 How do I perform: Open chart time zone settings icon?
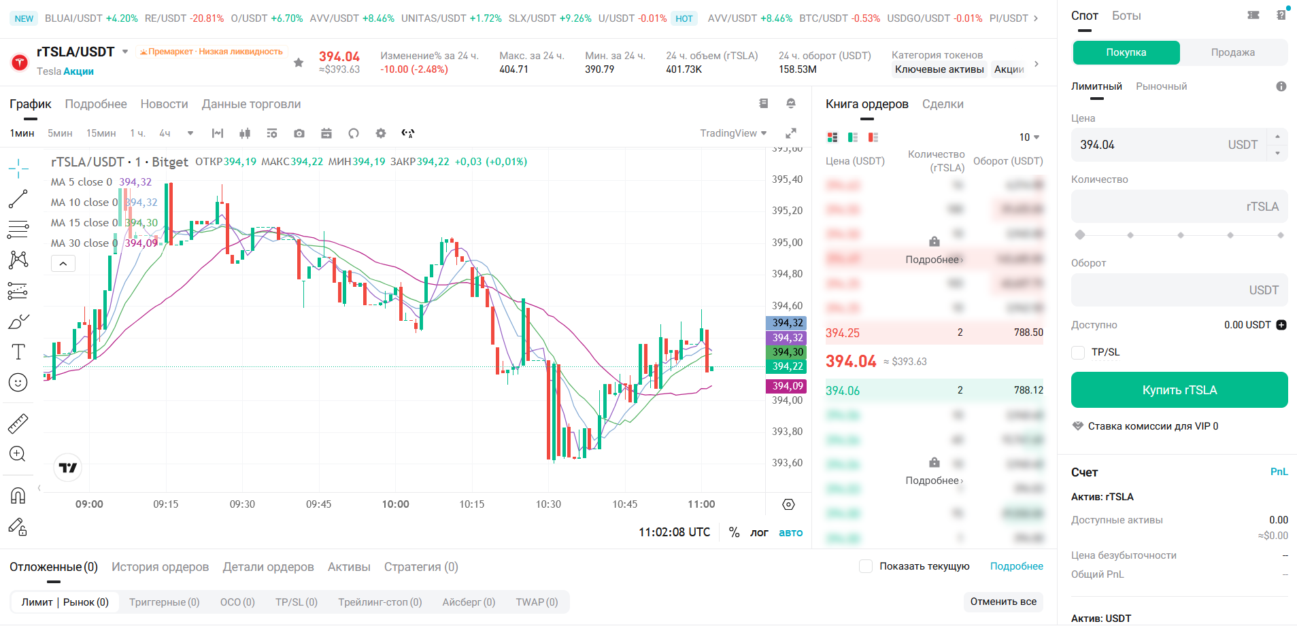788,504
